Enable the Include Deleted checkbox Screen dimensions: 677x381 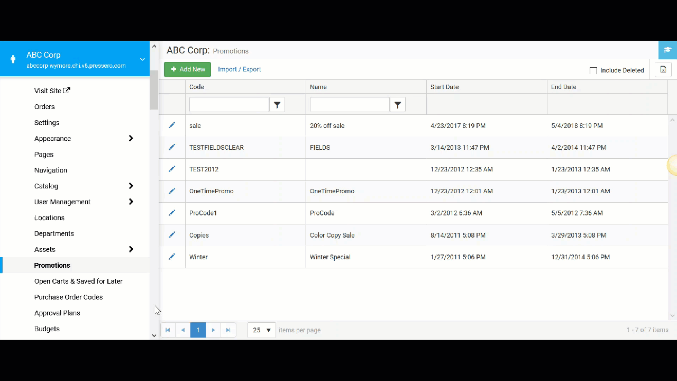(x=593, y=70)
